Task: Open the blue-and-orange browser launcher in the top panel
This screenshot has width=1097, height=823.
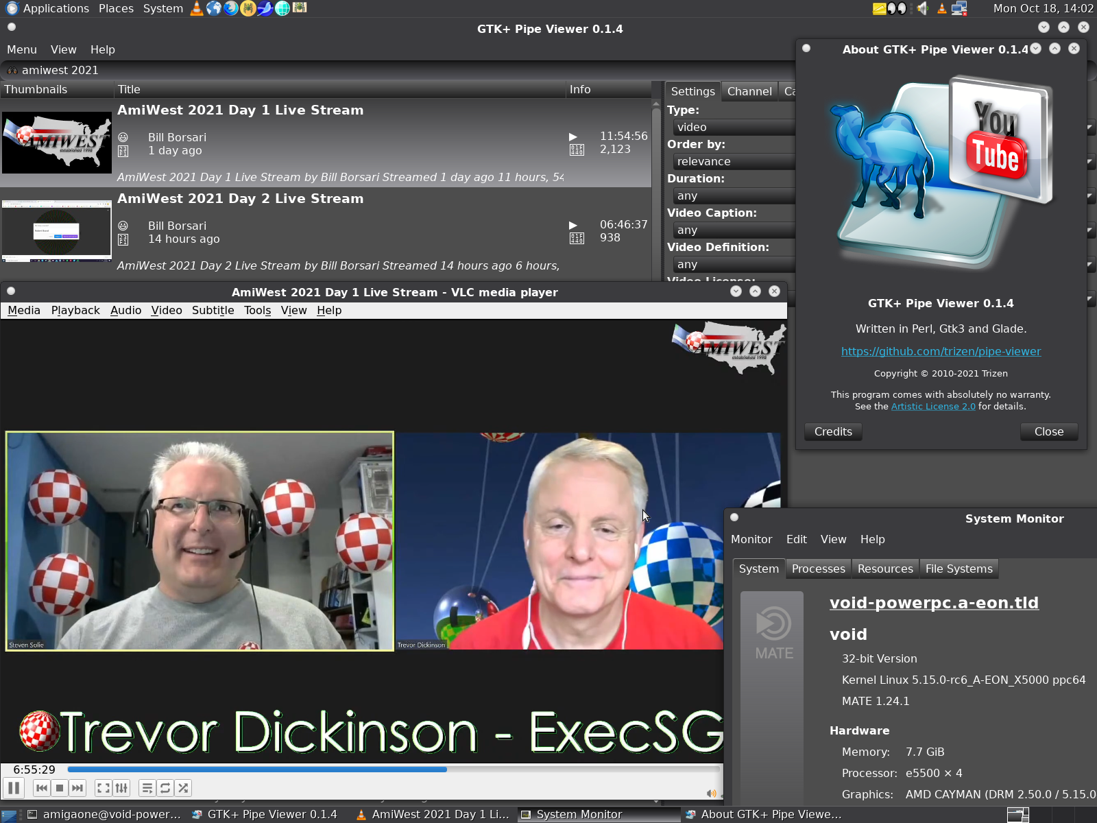Action: pyautogui.click(x=231, y=8)
